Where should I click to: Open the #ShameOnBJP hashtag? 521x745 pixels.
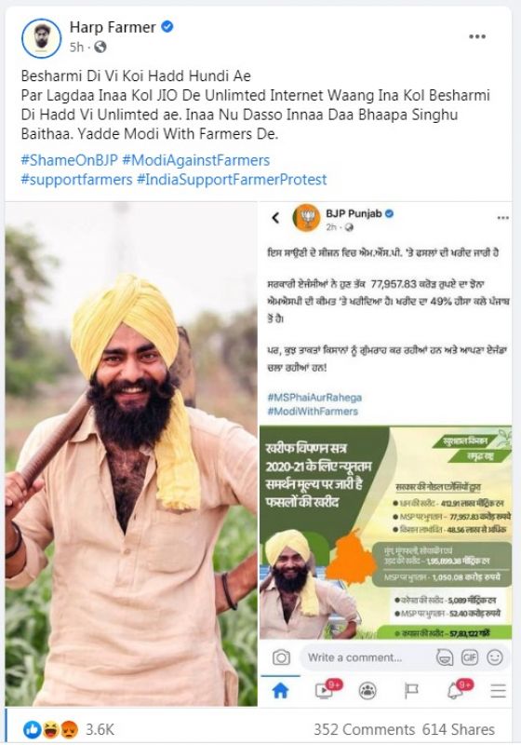(69, 160)
